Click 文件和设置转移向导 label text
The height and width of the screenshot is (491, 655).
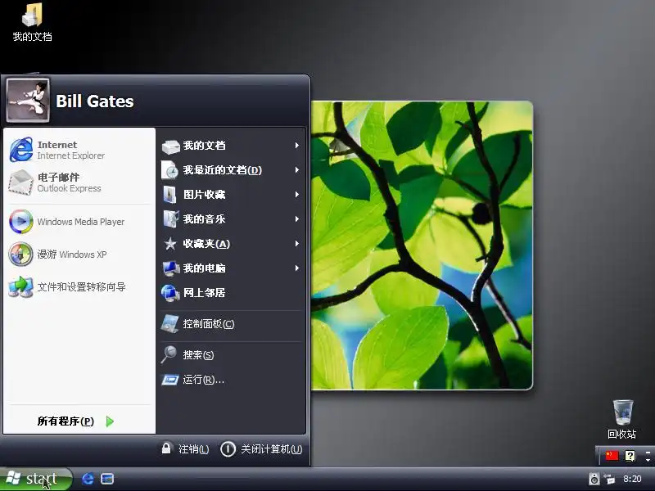point(81,287)
